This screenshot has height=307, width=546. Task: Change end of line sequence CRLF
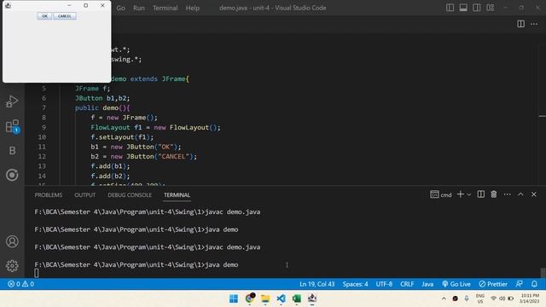pyautogui.click(x=407, y=284)
